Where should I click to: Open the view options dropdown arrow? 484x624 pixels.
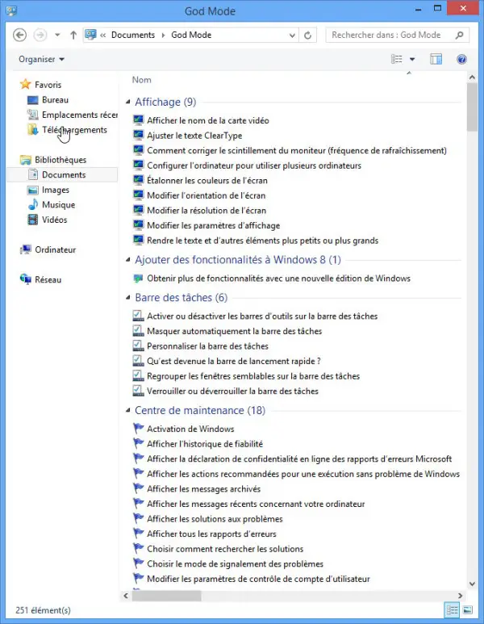point(412,59)
